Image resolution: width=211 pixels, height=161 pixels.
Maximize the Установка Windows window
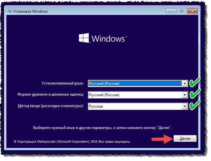pyautogui.click(x=181, y=11)
